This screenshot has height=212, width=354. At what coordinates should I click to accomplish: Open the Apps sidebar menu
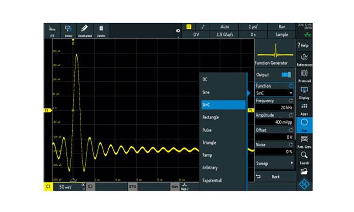tap(304, 109)
